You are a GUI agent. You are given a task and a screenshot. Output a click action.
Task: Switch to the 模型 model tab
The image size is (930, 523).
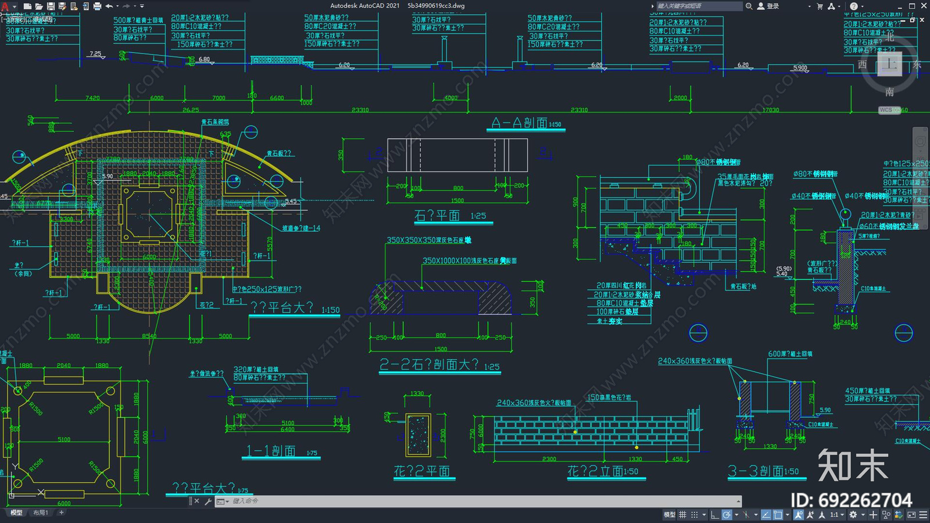[x=16, y=513]
